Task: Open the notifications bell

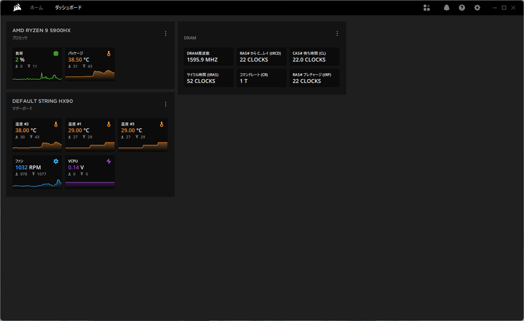Action: (x=447, y=8)
